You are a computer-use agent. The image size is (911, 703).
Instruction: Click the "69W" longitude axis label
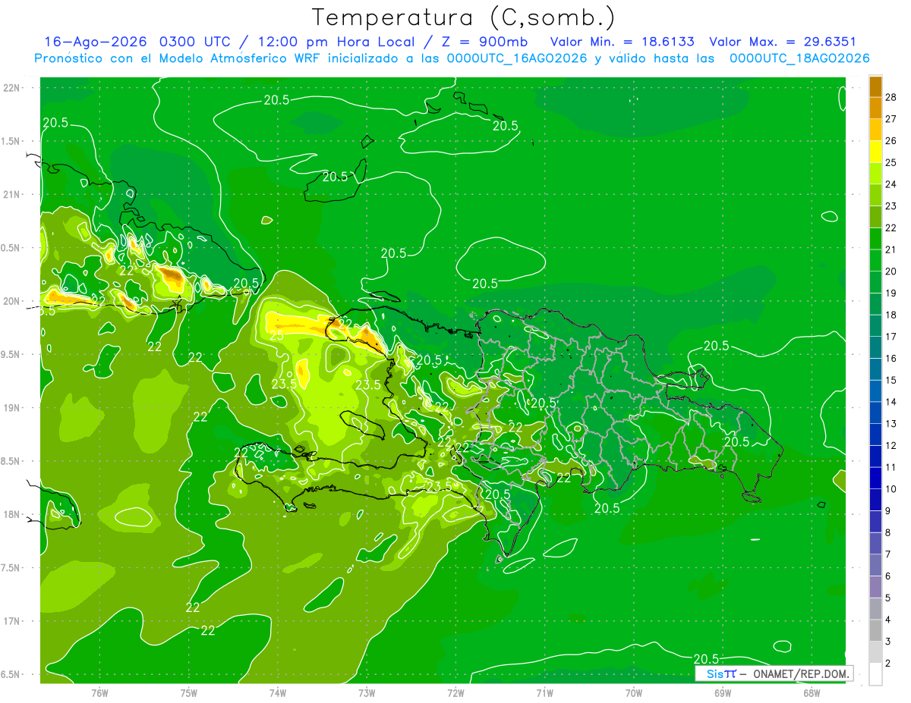point(722,692)
